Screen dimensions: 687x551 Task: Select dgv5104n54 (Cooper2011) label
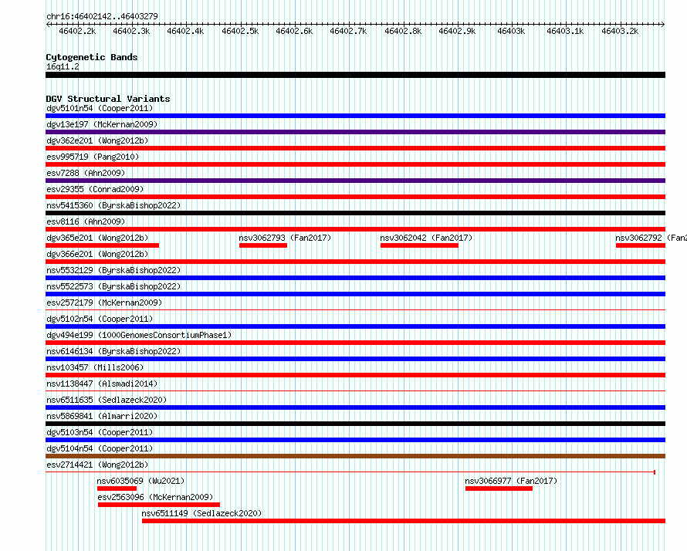[x=100, y=448]
